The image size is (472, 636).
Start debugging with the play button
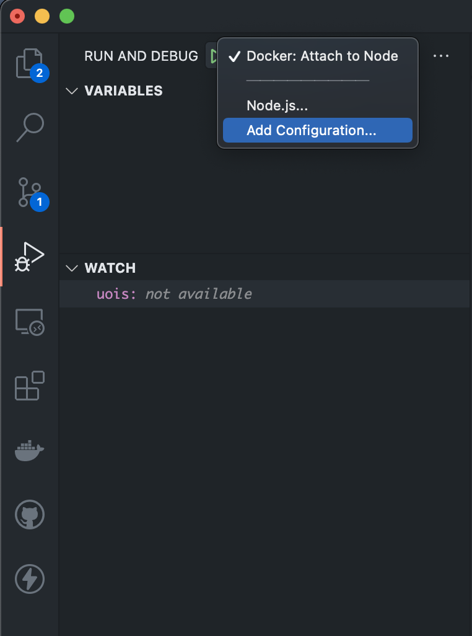(212, 55)
